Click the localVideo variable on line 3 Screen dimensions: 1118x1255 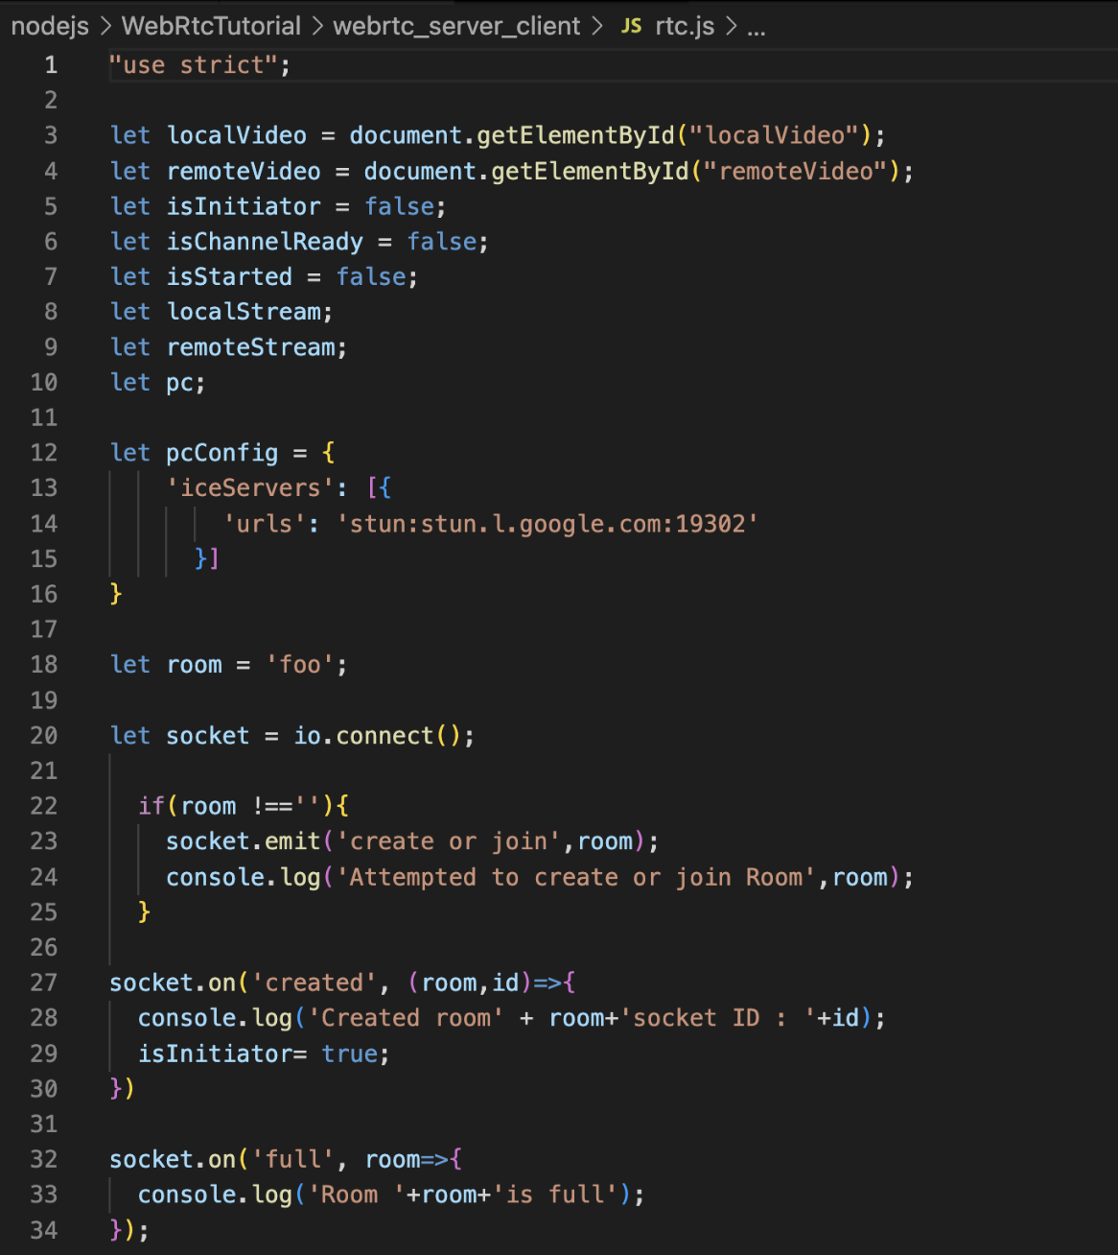237,135
